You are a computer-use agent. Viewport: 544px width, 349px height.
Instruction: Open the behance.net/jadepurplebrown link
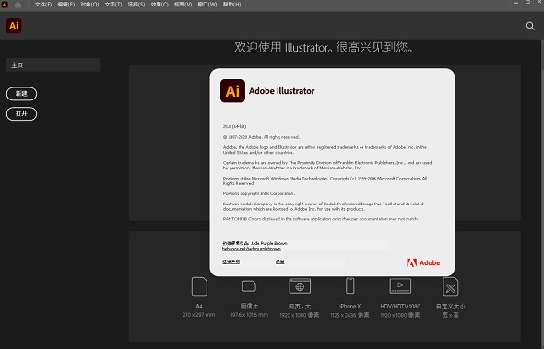(x=252, y=249)
